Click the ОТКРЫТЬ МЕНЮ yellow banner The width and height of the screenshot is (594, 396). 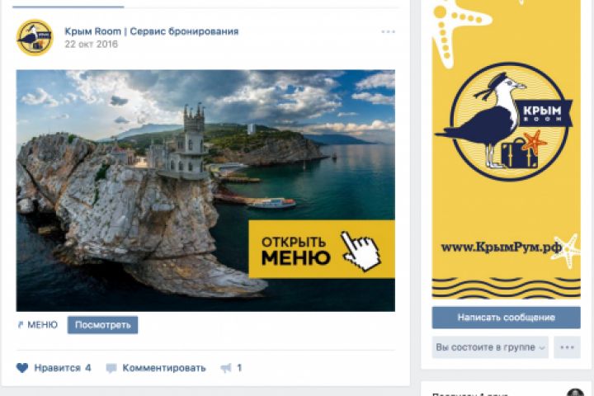pos(322,249)
